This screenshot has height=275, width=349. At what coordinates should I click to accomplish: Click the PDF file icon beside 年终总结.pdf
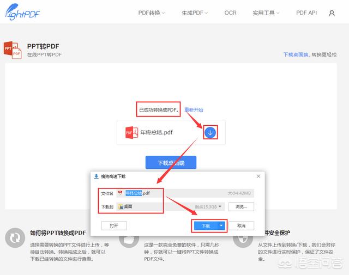click(131, 133)
